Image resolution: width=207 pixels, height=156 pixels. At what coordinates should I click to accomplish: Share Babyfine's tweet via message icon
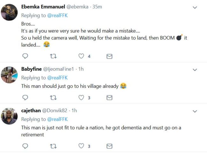pyautogui.click(x=110, y=98)
